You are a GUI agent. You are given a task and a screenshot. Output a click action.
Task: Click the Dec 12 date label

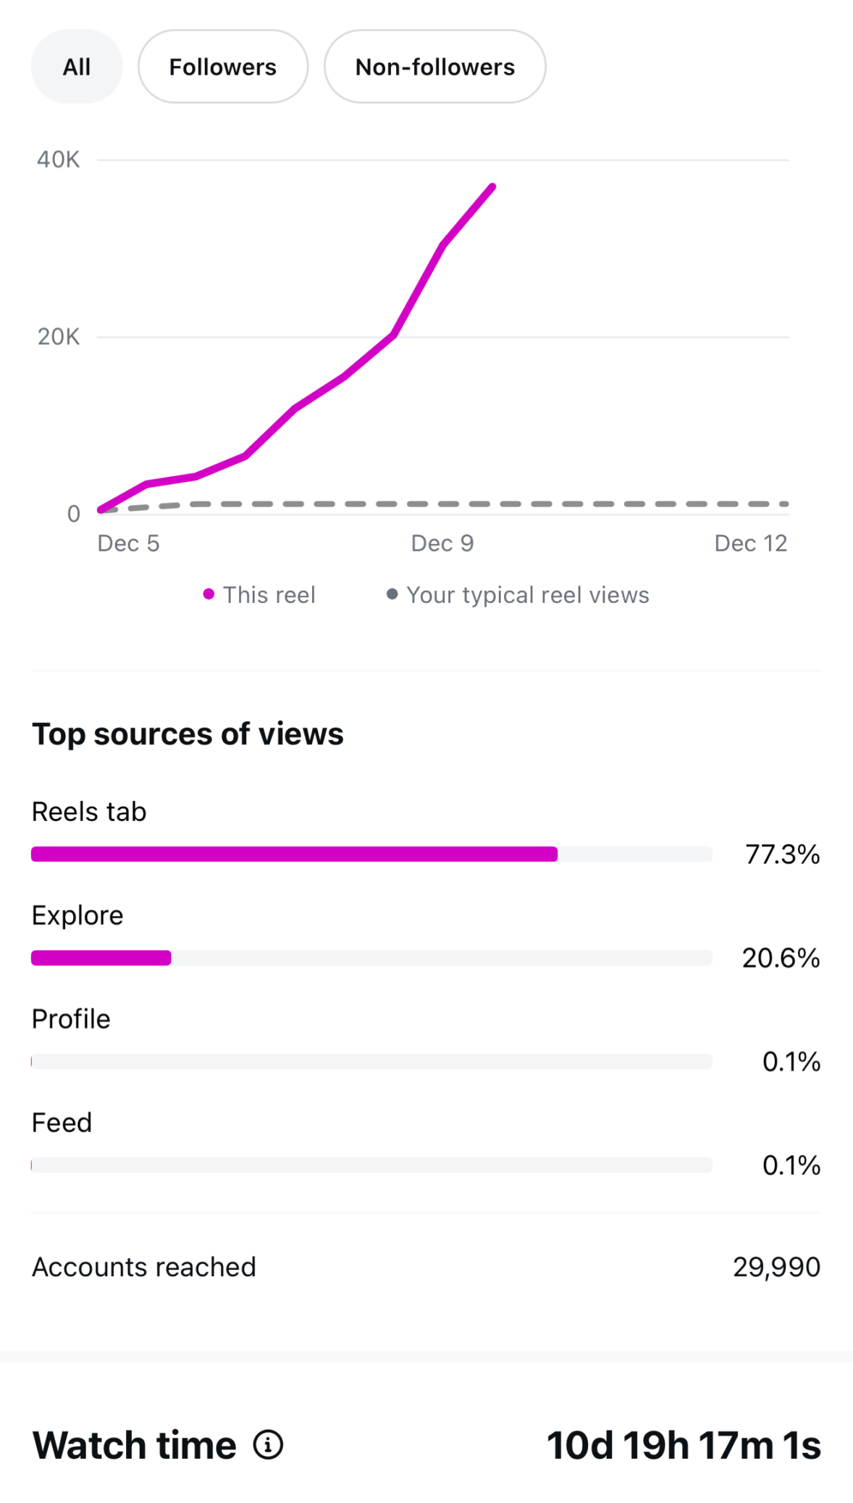coord(750,544)
